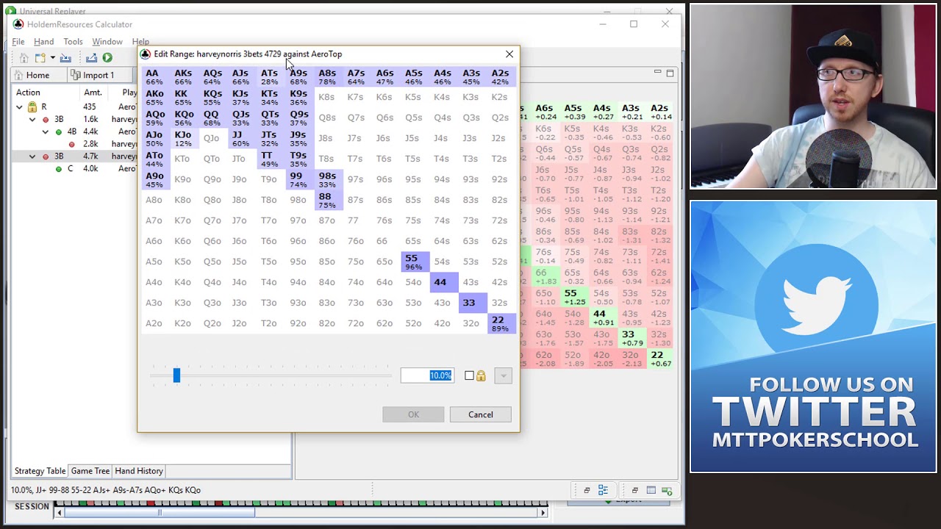This screenshot has width=941, height=529.
Task: Click the Home toolbar icon
Action: pos(24,58)
